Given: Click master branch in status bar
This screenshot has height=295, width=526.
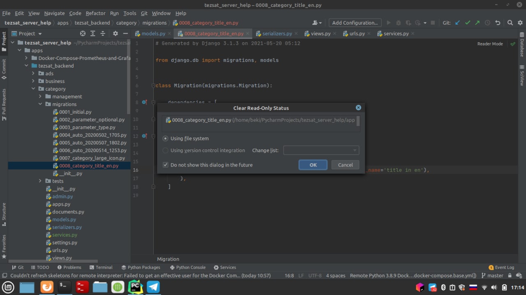Looking at the screenshot, I should pyautogui.click(x=492, y=276).
